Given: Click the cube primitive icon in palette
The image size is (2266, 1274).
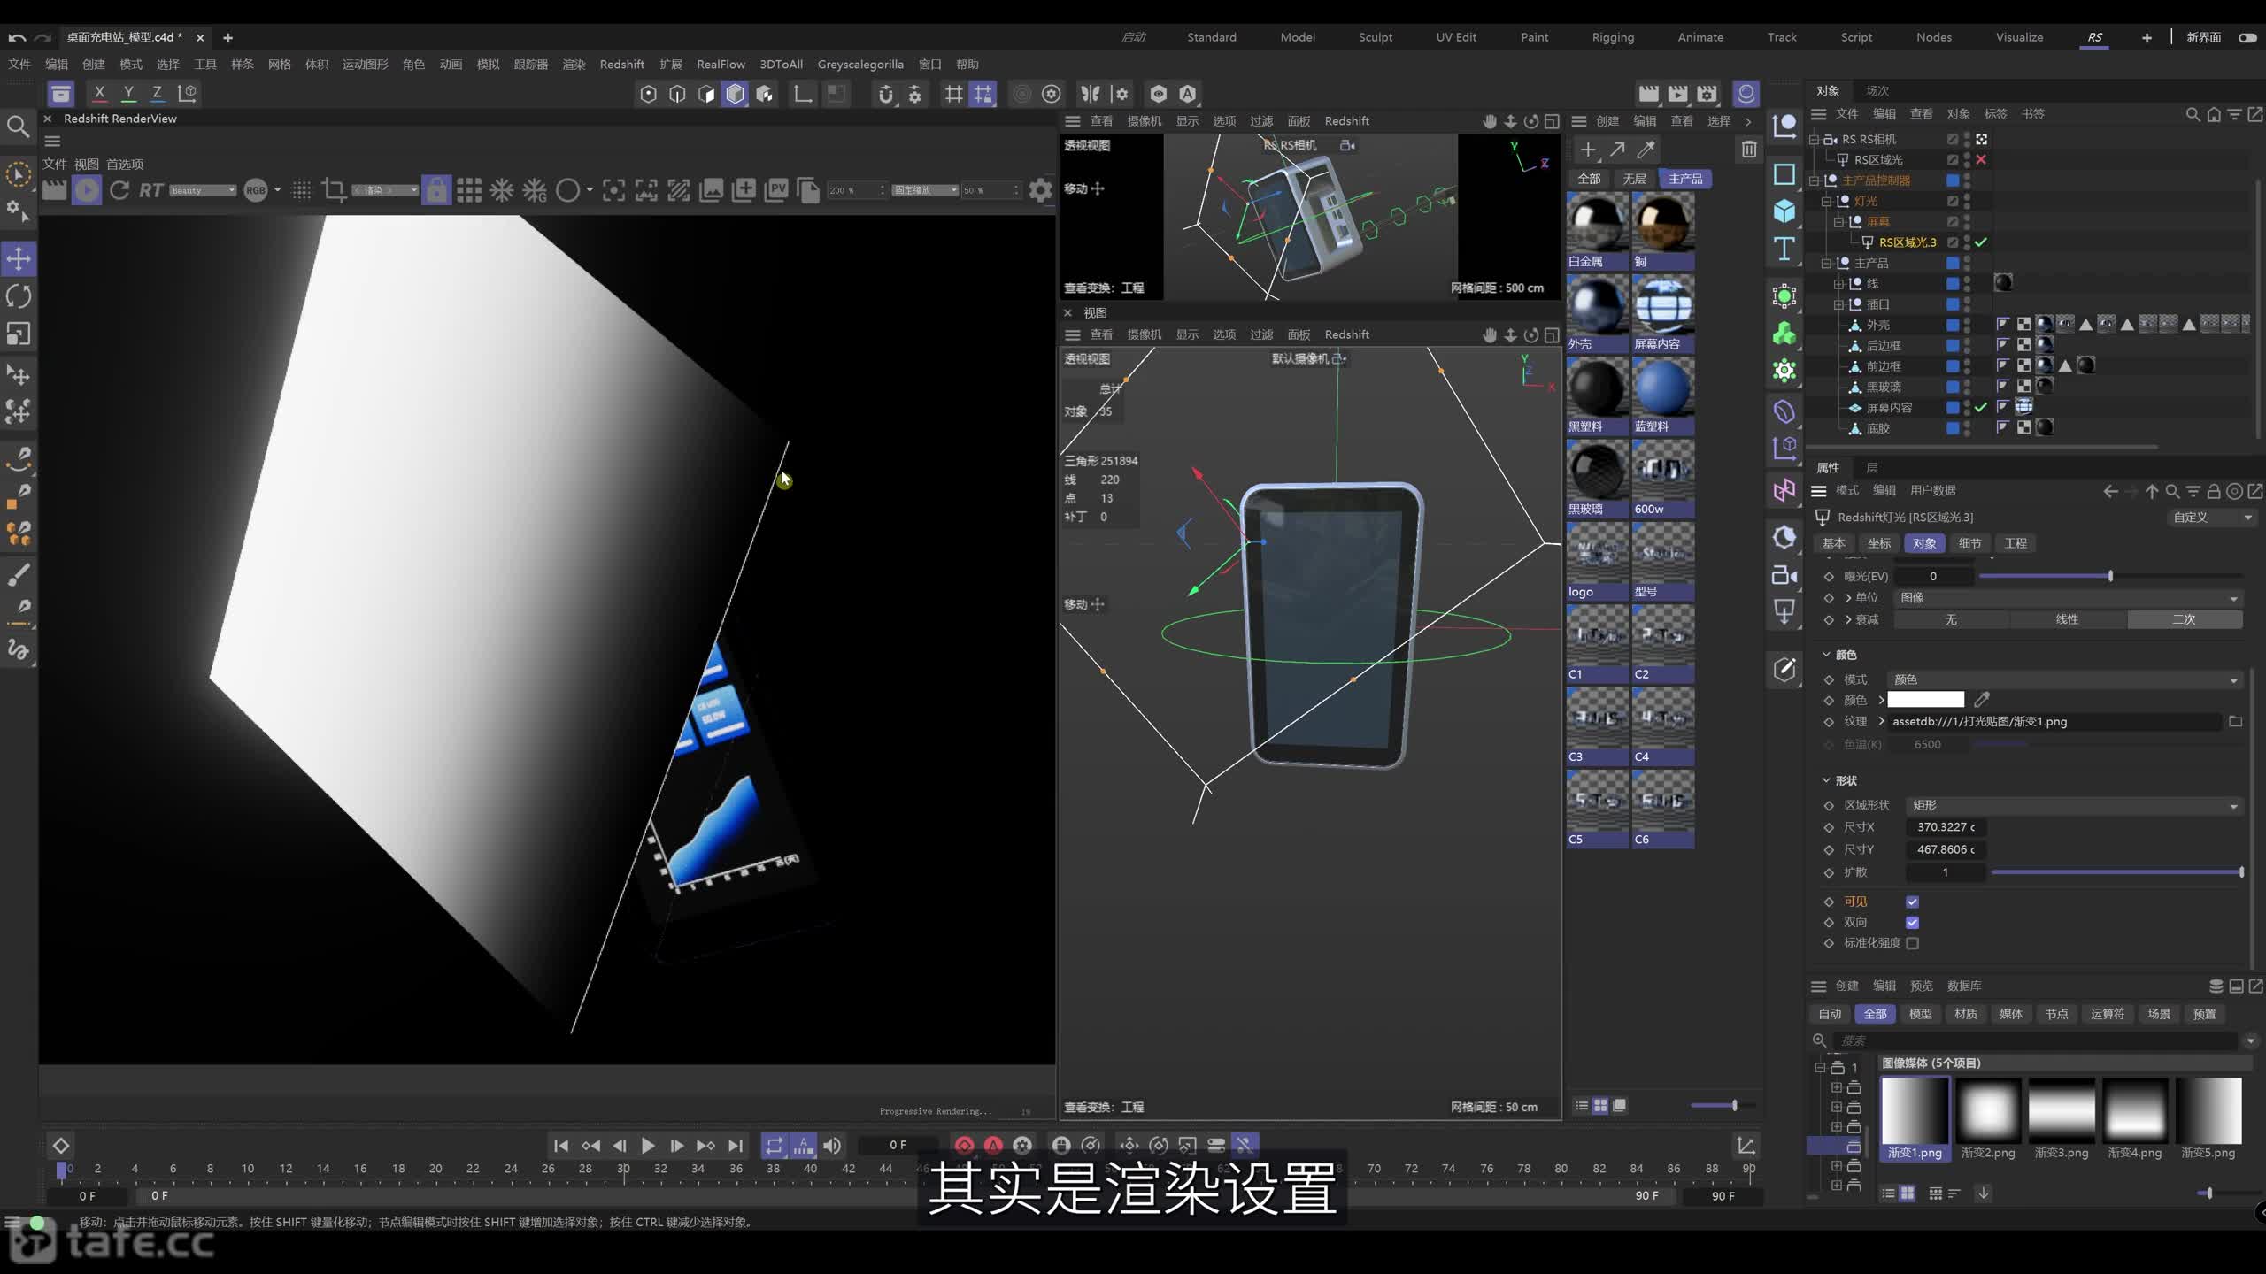Looking at the screenshot, I should [1784, 211].
